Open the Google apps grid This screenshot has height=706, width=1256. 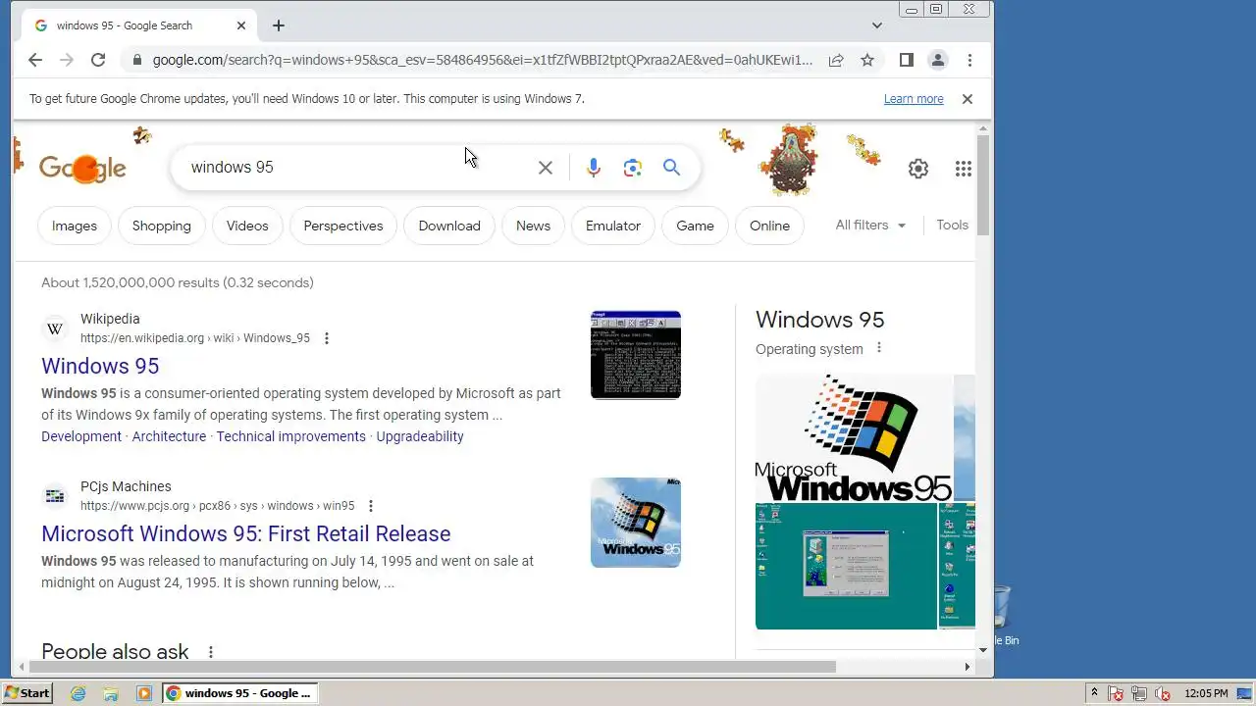(964, 169)
